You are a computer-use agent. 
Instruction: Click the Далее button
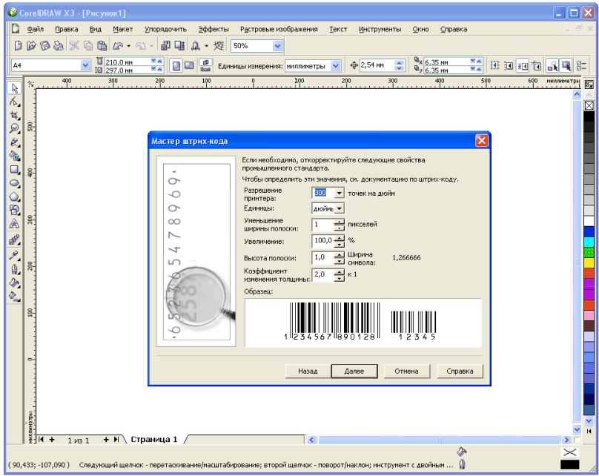[x=354, y=371]
